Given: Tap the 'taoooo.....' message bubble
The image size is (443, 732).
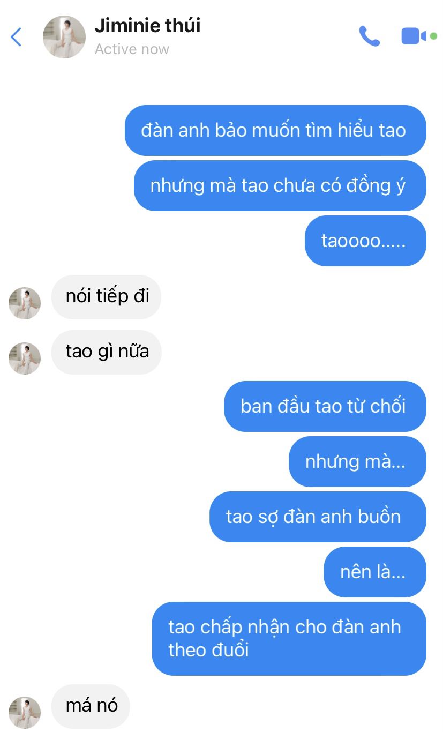Looking at the screenshot, I should 365,241.
